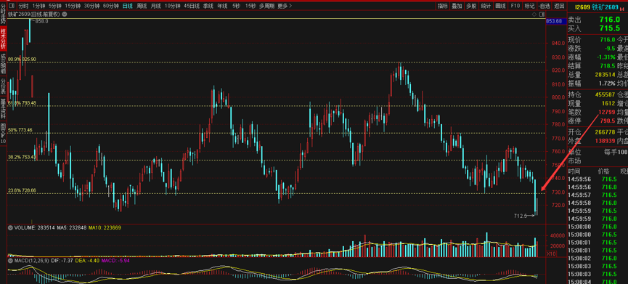
Task: Click the 80.9% 825.90 Fibonacci level label
Action: click(22, 60)
